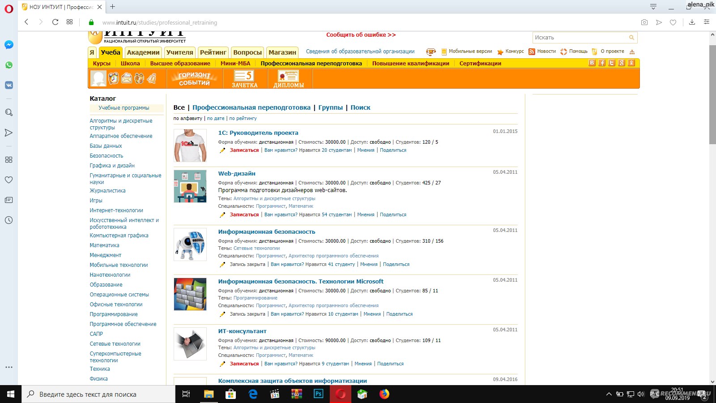Open Информационная безопасность. Технологии Microsoft course
The width and height of the screenshot is (716, 403).
coord(301,281)
